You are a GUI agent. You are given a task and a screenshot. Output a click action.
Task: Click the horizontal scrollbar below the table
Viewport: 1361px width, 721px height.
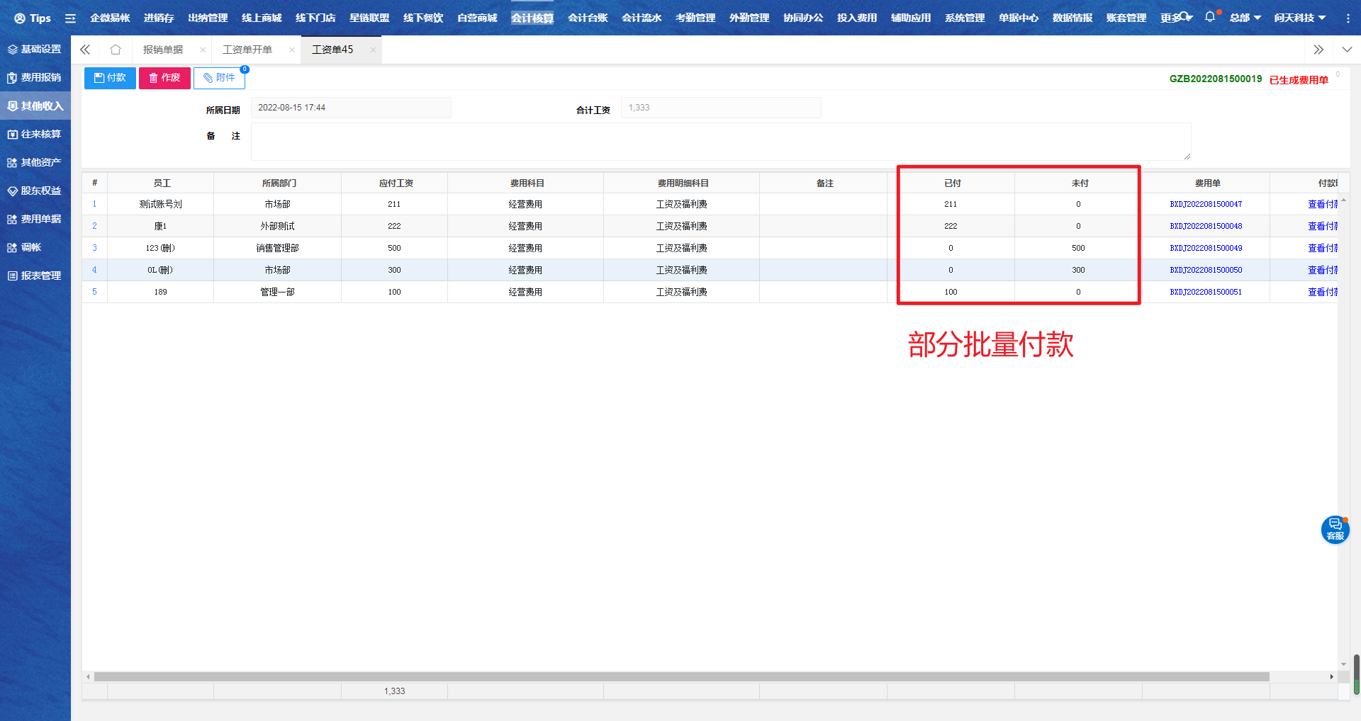click(x=680, y=677)
